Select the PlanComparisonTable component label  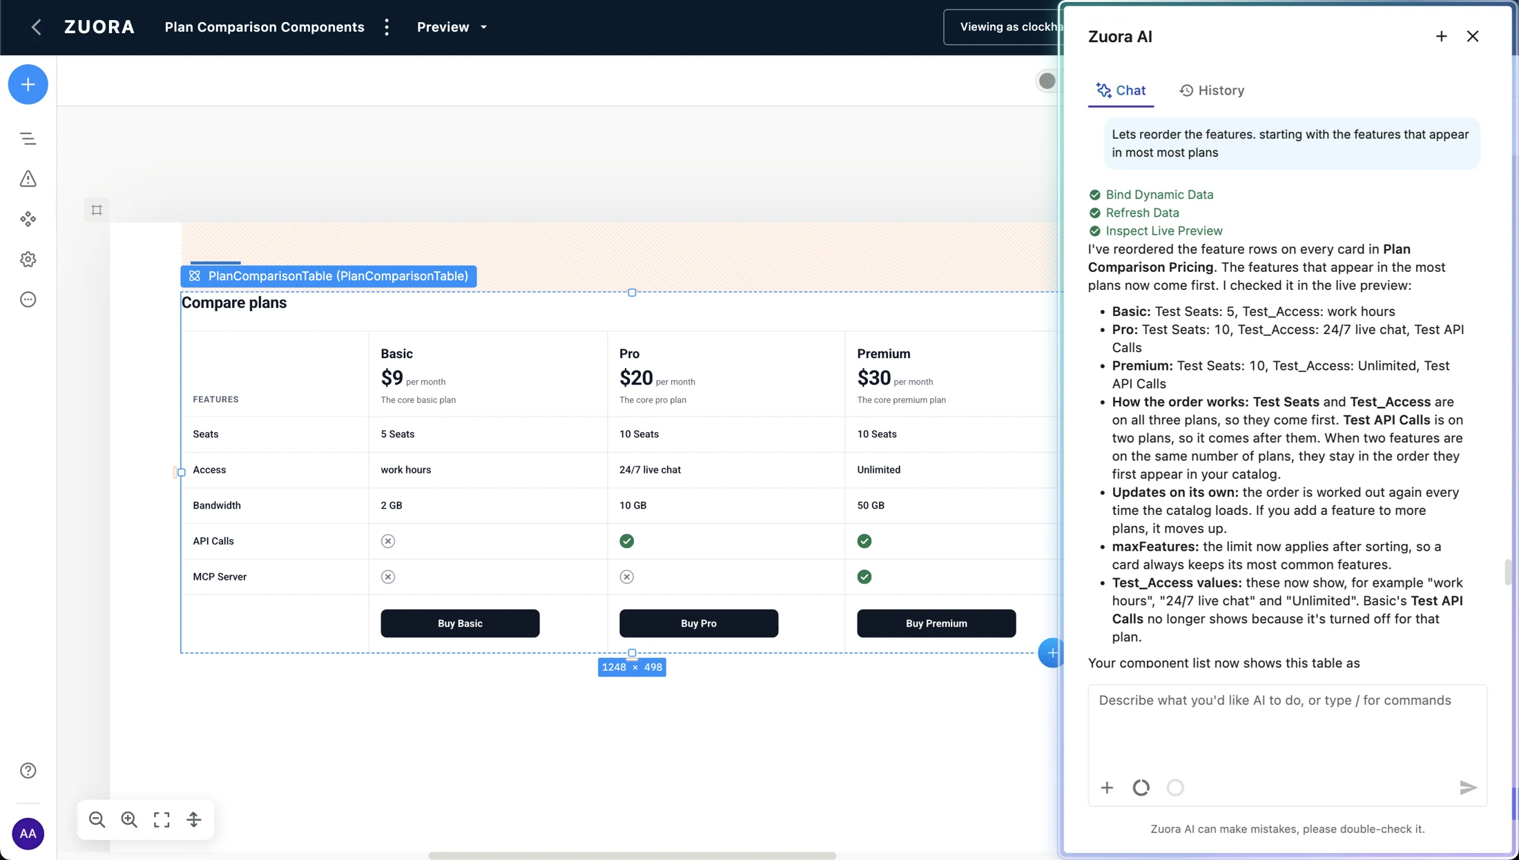pos(329,276)
